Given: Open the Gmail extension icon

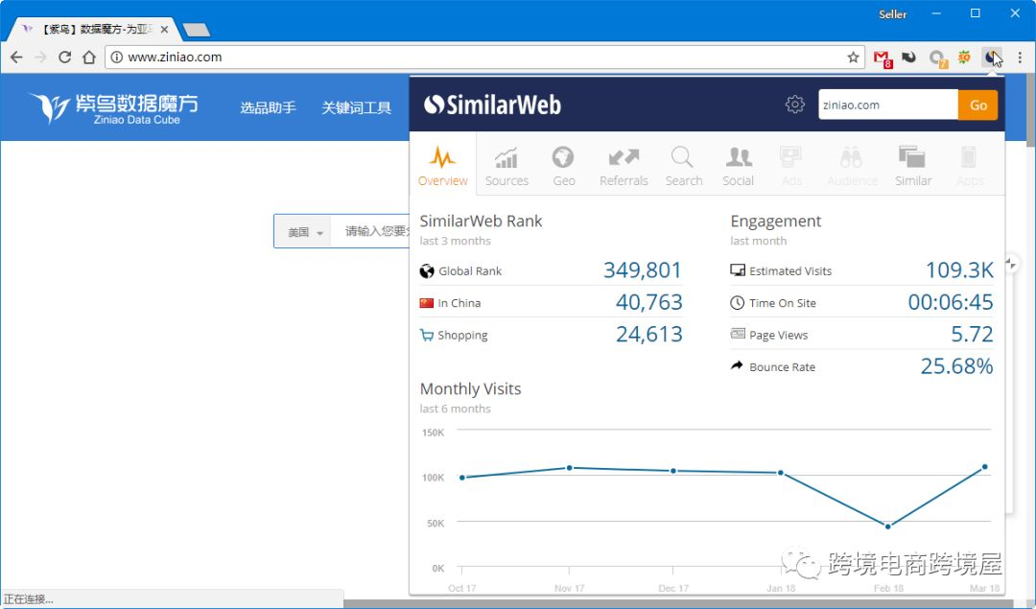Looking at the screenshot, I should click(883, 59).
